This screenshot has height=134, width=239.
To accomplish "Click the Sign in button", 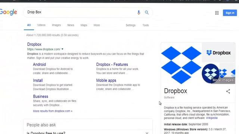I will coord(230,13).
